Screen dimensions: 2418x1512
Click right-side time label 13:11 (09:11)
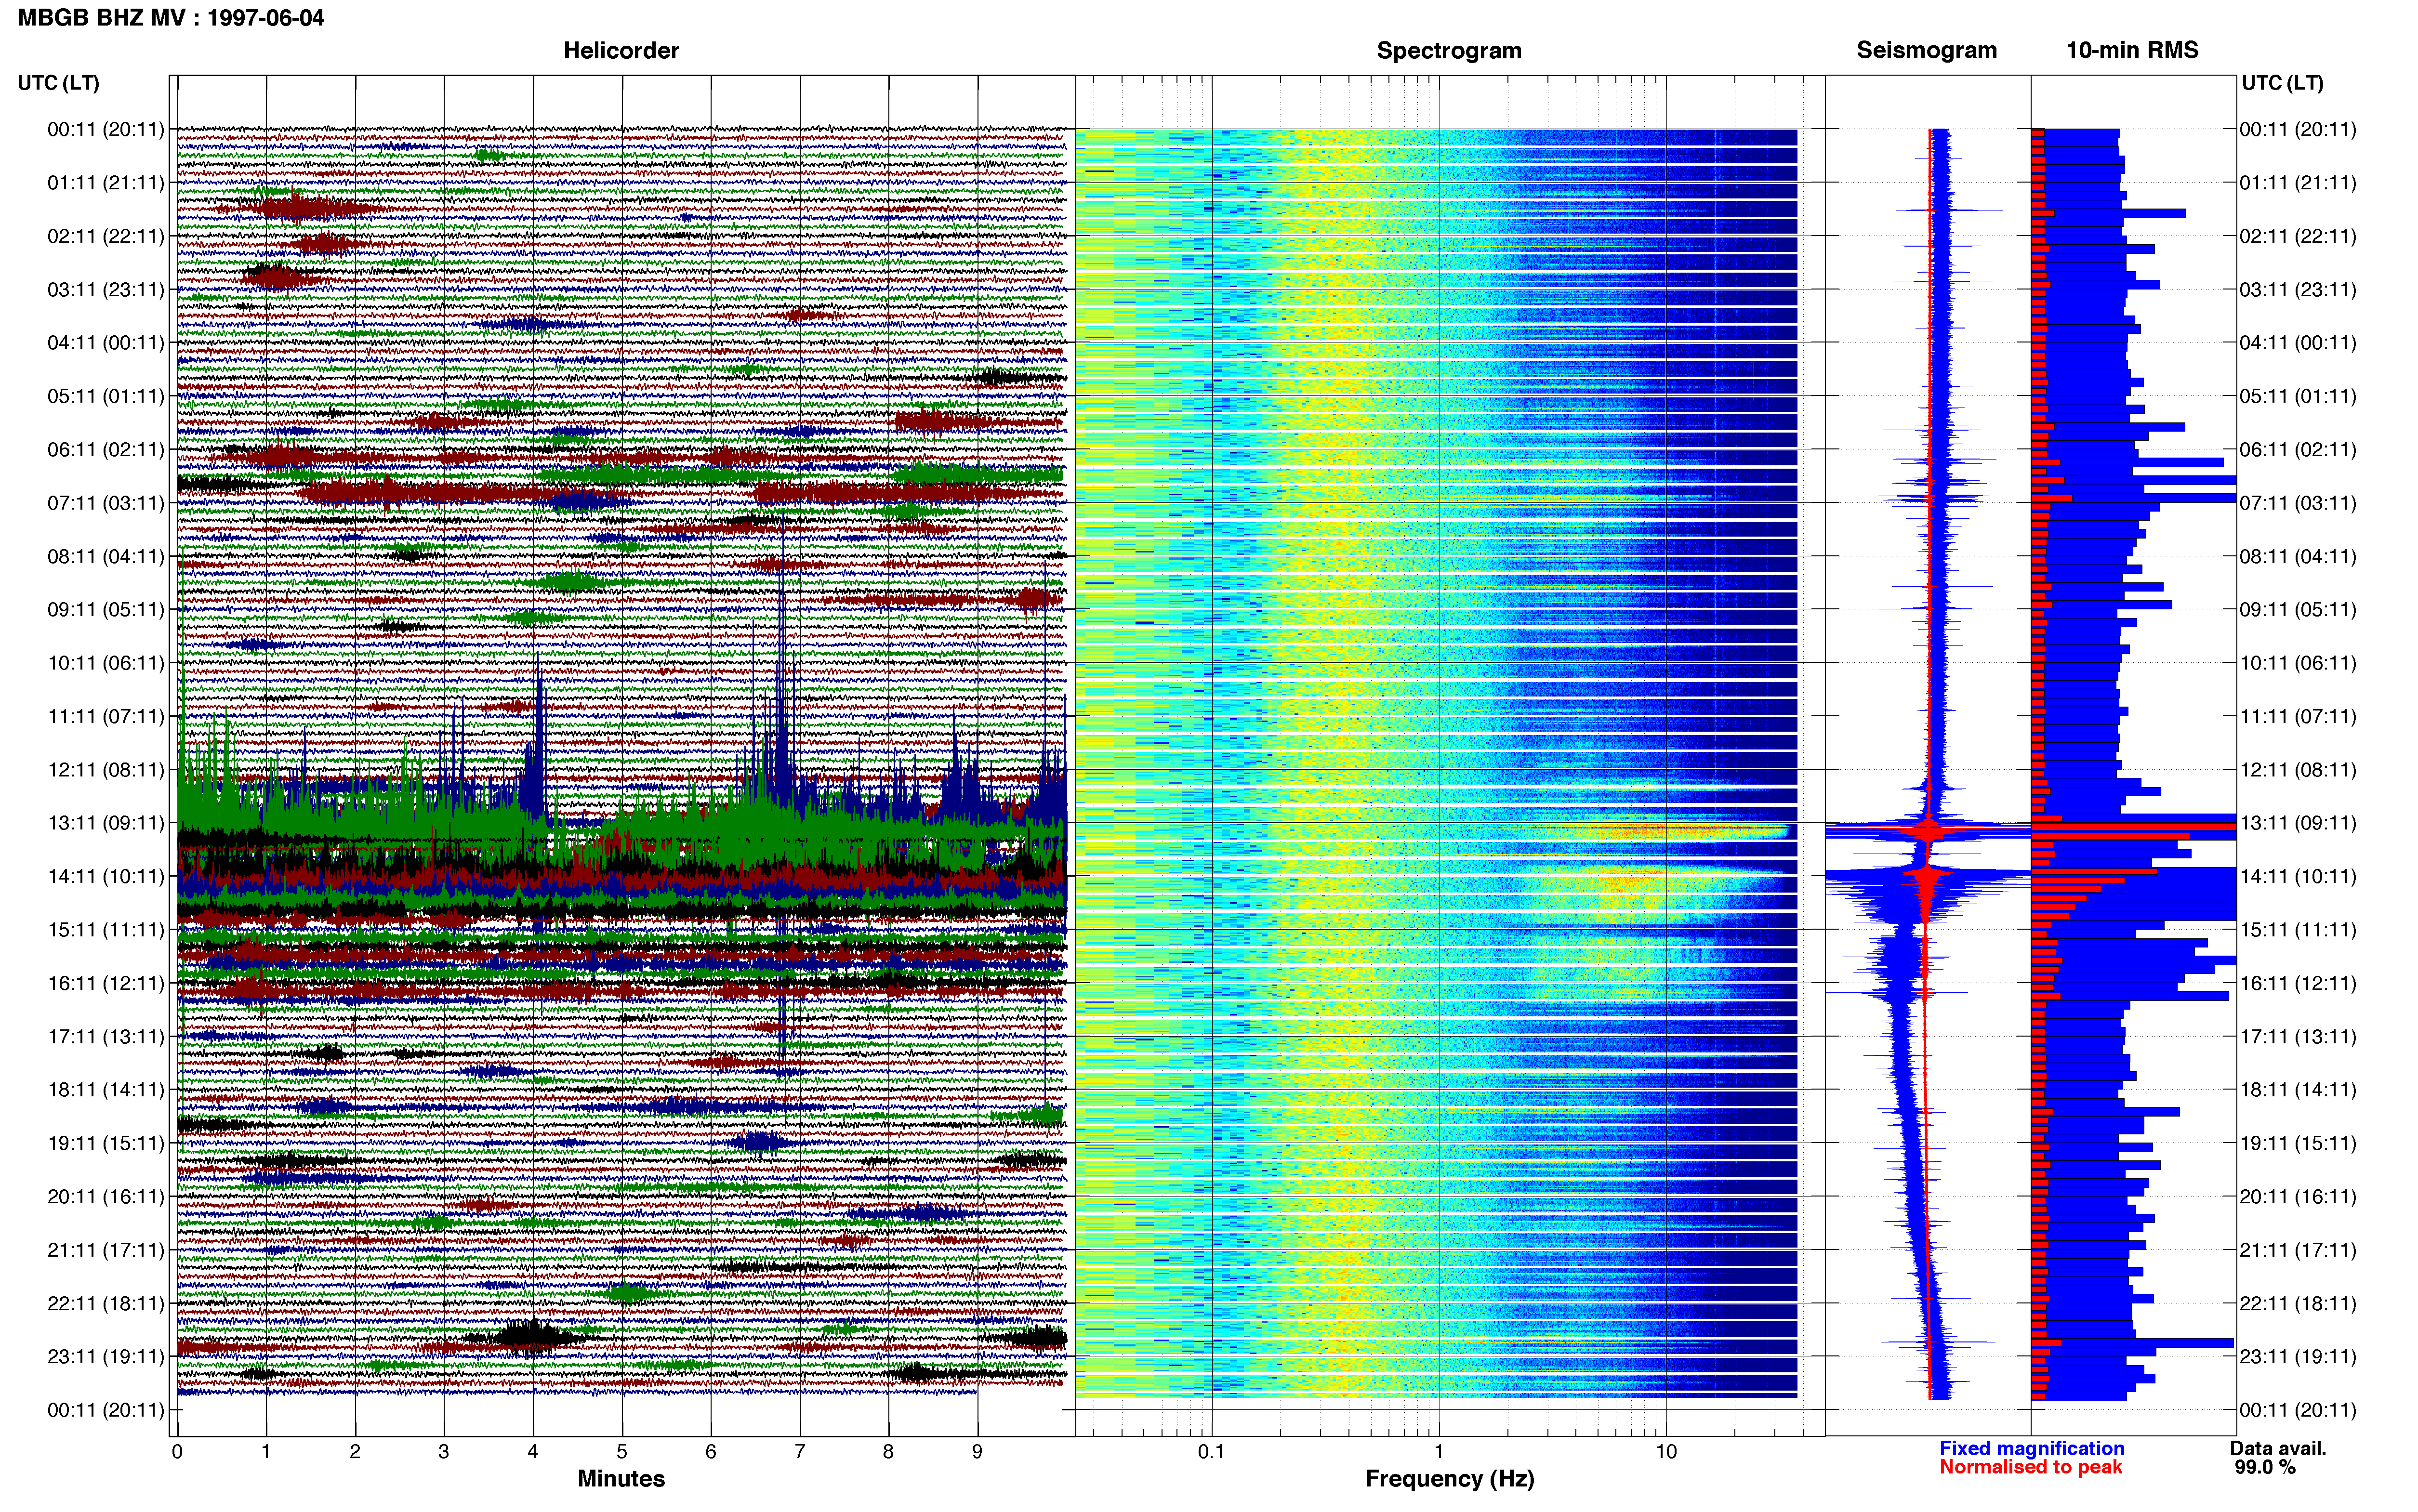[x=2298, y=823]
